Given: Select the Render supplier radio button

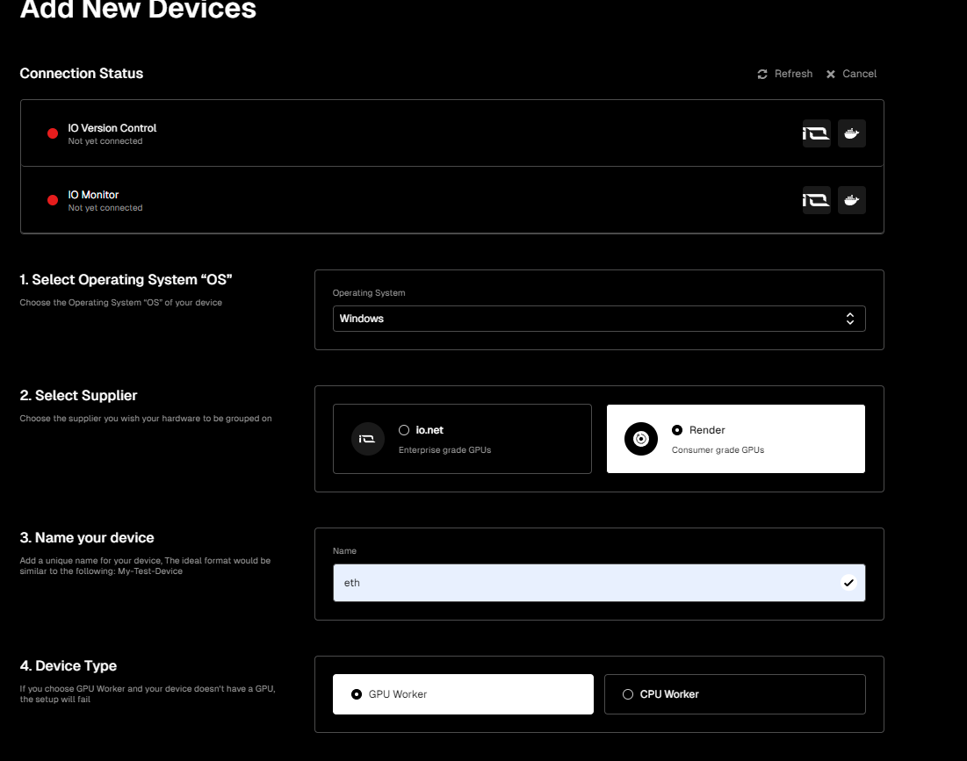Looking at the screenshot, I should coord(677,430).
